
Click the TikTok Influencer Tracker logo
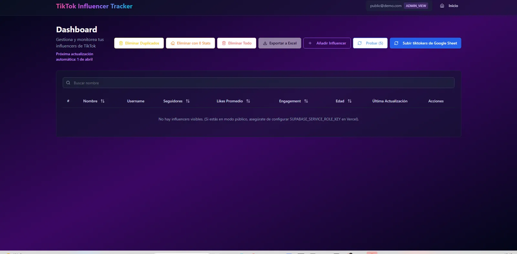coord(94,6)
